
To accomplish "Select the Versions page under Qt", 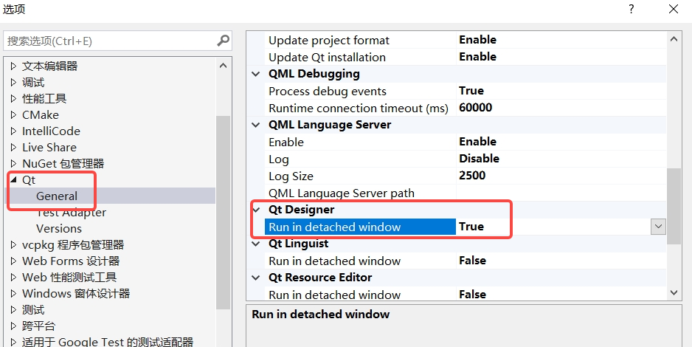I will 59,229.
